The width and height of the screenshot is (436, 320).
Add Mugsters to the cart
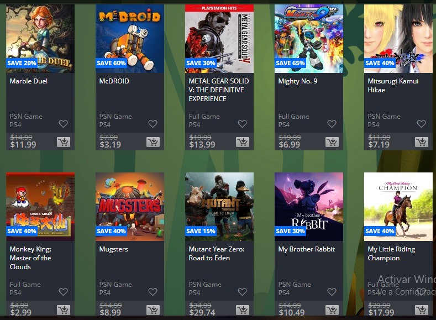pos(153,310)
